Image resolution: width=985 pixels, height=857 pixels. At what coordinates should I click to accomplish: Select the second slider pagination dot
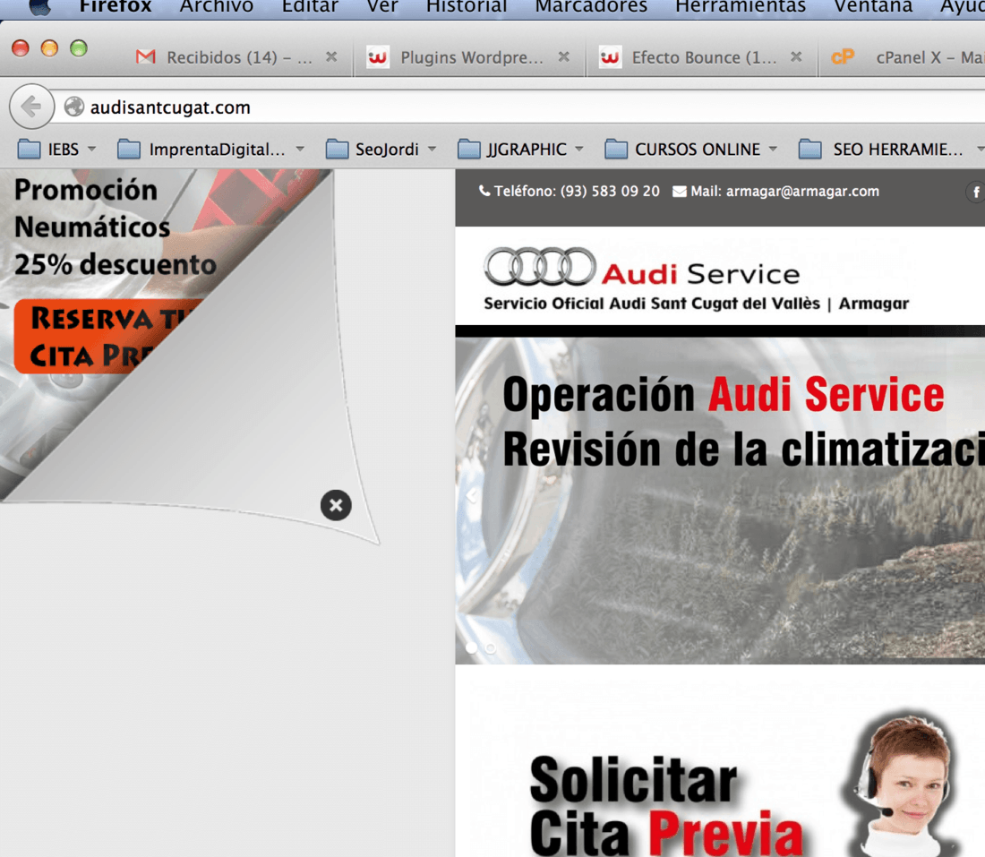(491, 647)
